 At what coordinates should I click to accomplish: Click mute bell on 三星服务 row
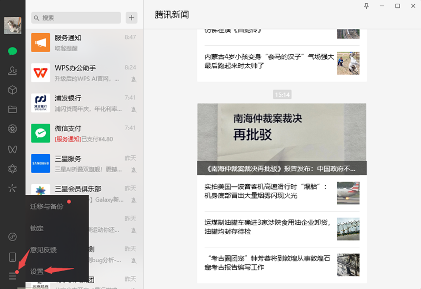(134, 170)
